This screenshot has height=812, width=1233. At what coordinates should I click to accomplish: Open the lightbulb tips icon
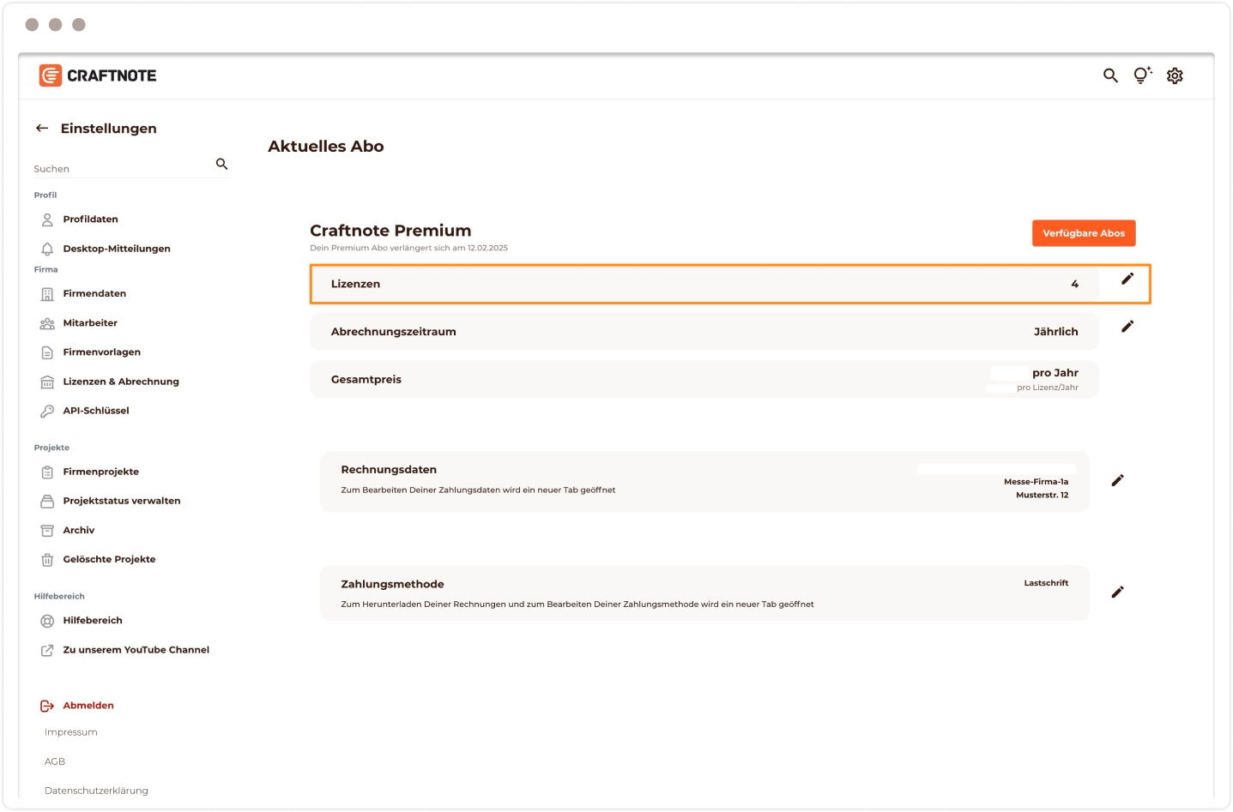(1142, 75)
